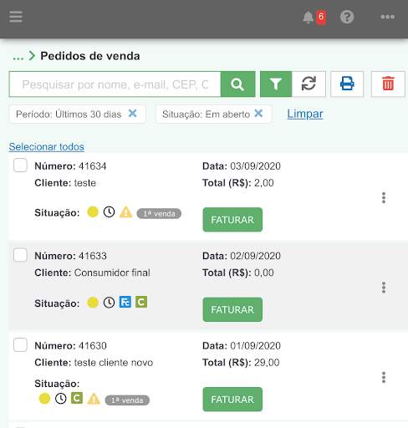The height and width of the screenshot is (428, 408).
Task: Remove the 'Período: Últimos 30 dias' filter
Action: [133, 114]
